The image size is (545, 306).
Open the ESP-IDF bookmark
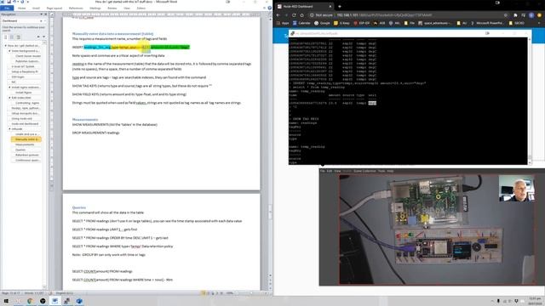(362, 23)
